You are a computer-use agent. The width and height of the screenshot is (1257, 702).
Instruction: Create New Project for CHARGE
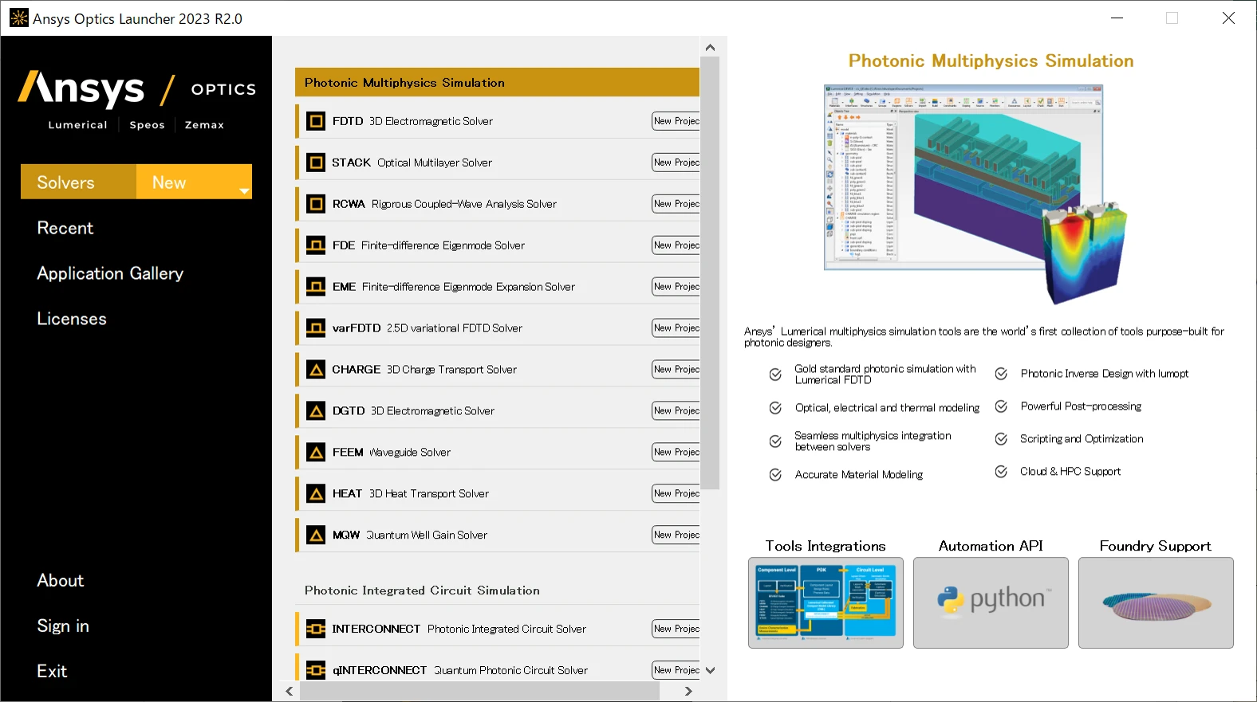pyautogui.click(x=676, y=370)
